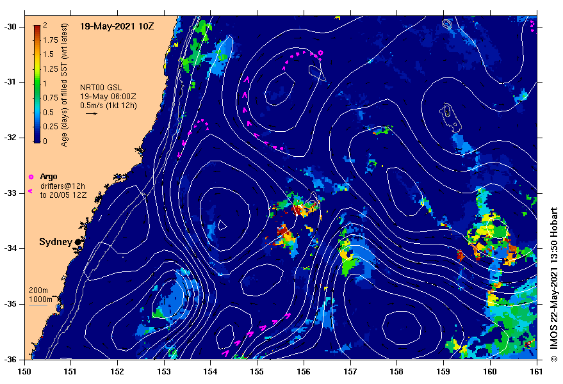Click the latitude label -35

tap(10, 304)
